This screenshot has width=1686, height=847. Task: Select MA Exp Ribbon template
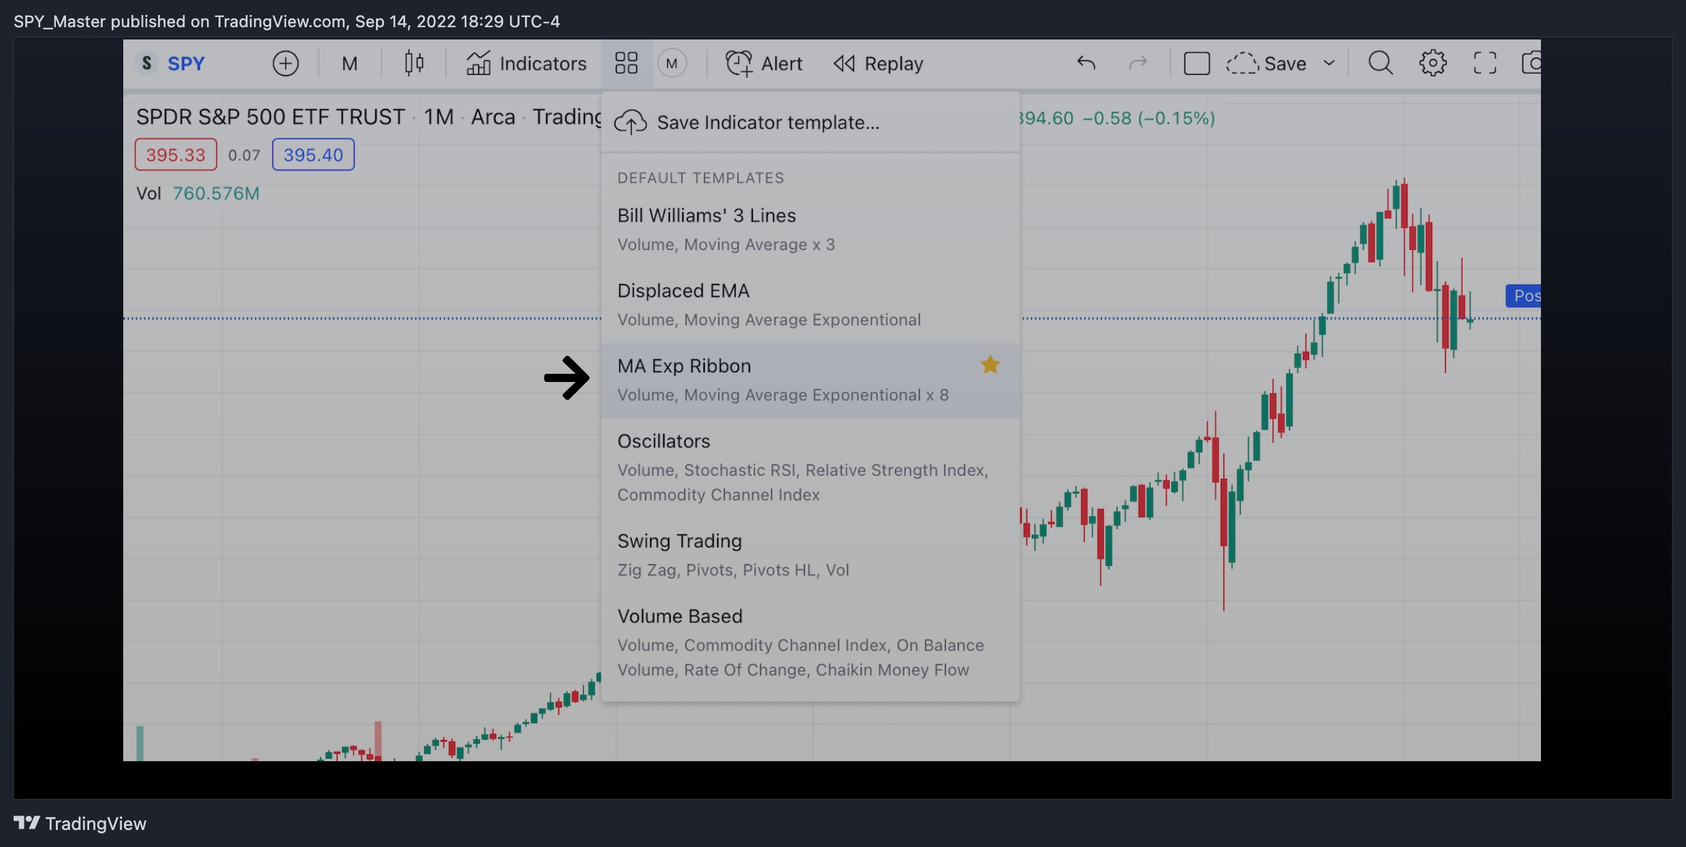coord(810,380)
